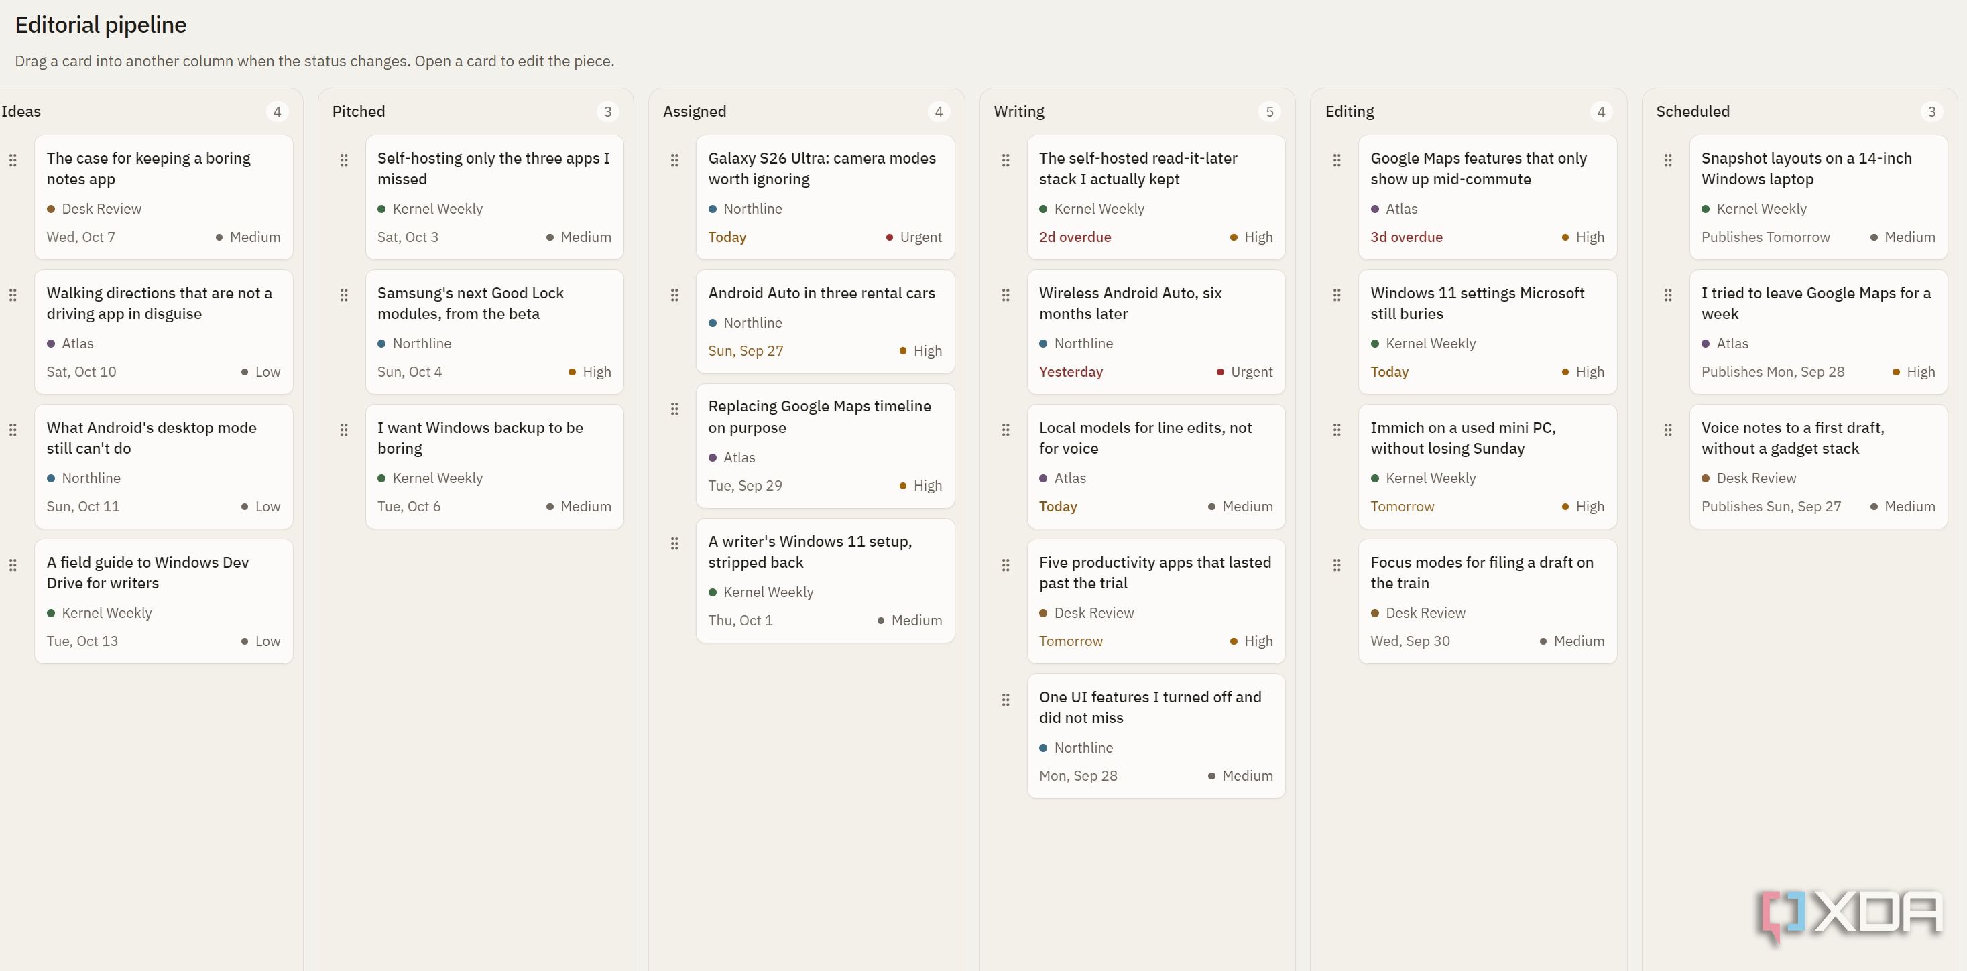Click the drag handle beside 'I tried to leave Google Maps'
Screen dimensions: 1967x971
[x=1668, y=295]
